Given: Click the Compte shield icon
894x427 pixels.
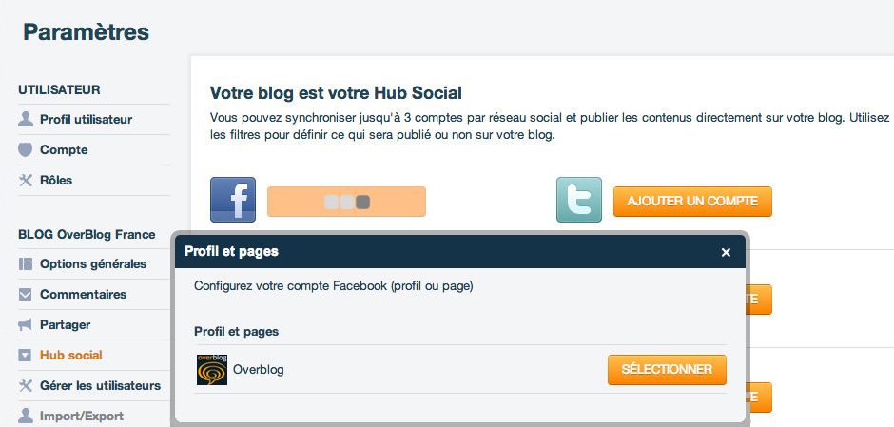Looking at the screenshot, I should click(x=25, y=150).
